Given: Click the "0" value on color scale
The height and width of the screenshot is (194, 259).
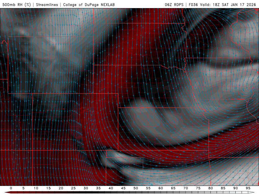Looking at the screenshot, I should (x=11, y=188).
